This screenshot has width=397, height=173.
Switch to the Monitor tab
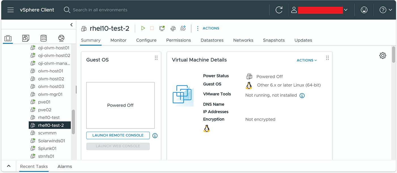coord(119,40)
